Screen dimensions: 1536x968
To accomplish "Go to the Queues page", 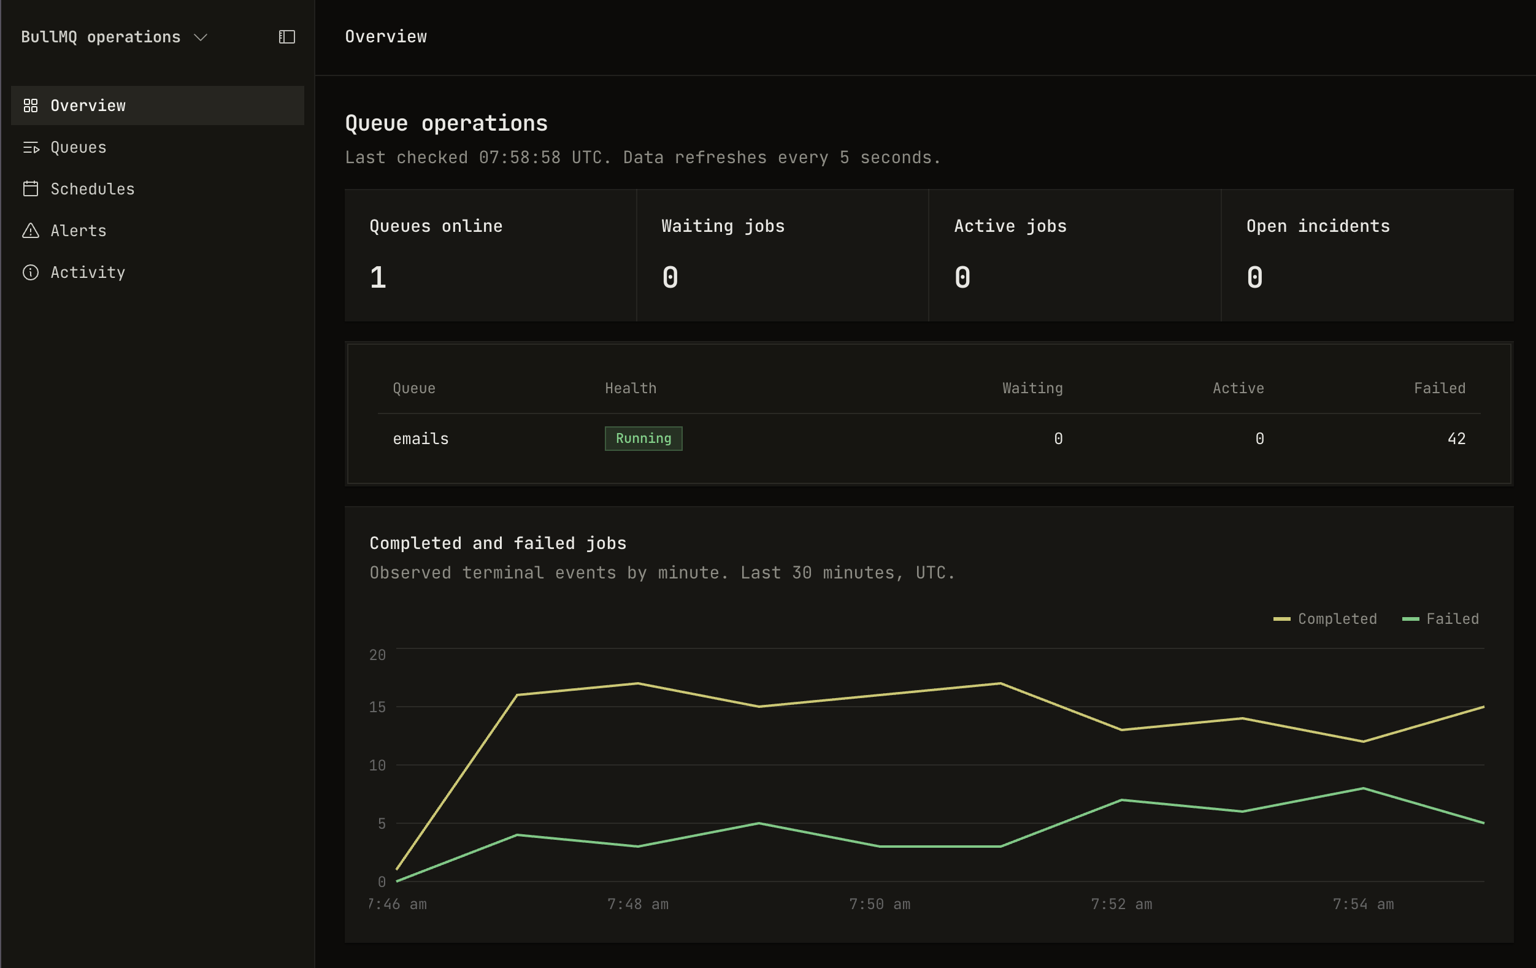I will 158,147.
